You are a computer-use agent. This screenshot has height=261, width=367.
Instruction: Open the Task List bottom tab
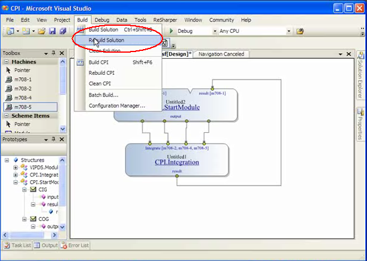(17, 245)
